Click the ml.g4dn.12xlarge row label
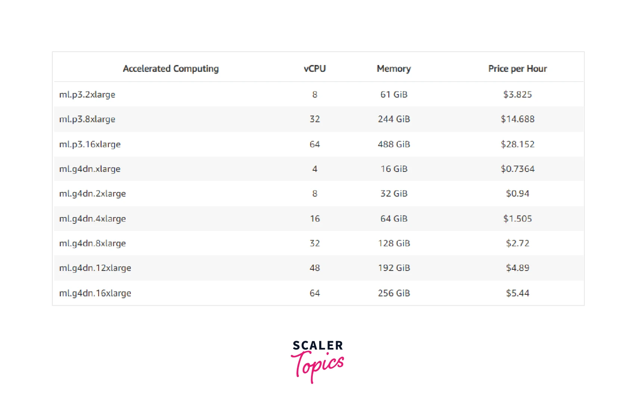Image resolution: width=637 pixels, height=420 pixels. (95, 268)
